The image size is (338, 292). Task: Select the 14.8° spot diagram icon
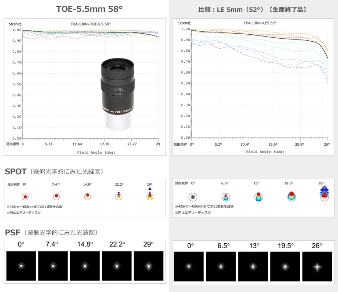(x=87, y=196)
